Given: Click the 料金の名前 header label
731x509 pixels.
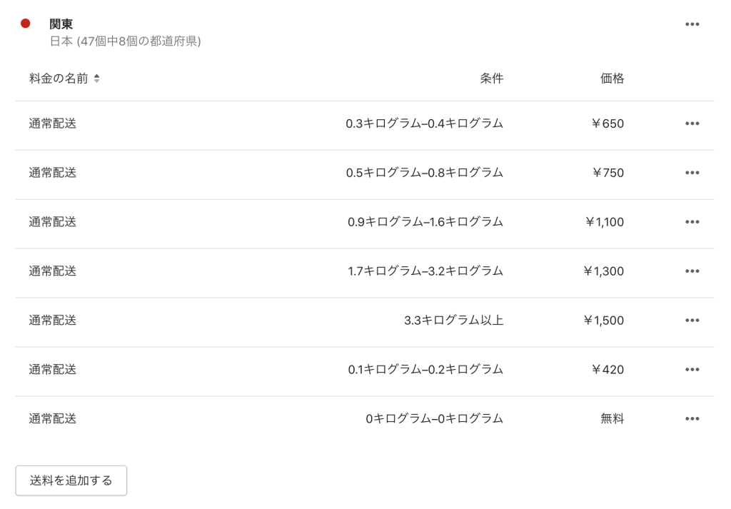Looking at the screenshot, I should pyautogui.click(x=59, y=79).
